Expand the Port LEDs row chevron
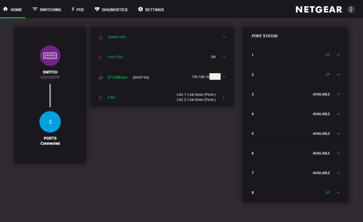This screenshot has height=222, width=363. pyautogui.click(x=224, y=57)
